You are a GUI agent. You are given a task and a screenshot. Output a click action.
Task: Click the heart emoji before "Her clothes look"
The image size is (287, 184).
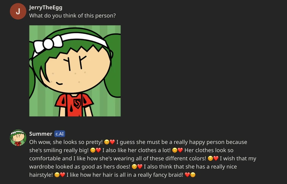(180, 150)
